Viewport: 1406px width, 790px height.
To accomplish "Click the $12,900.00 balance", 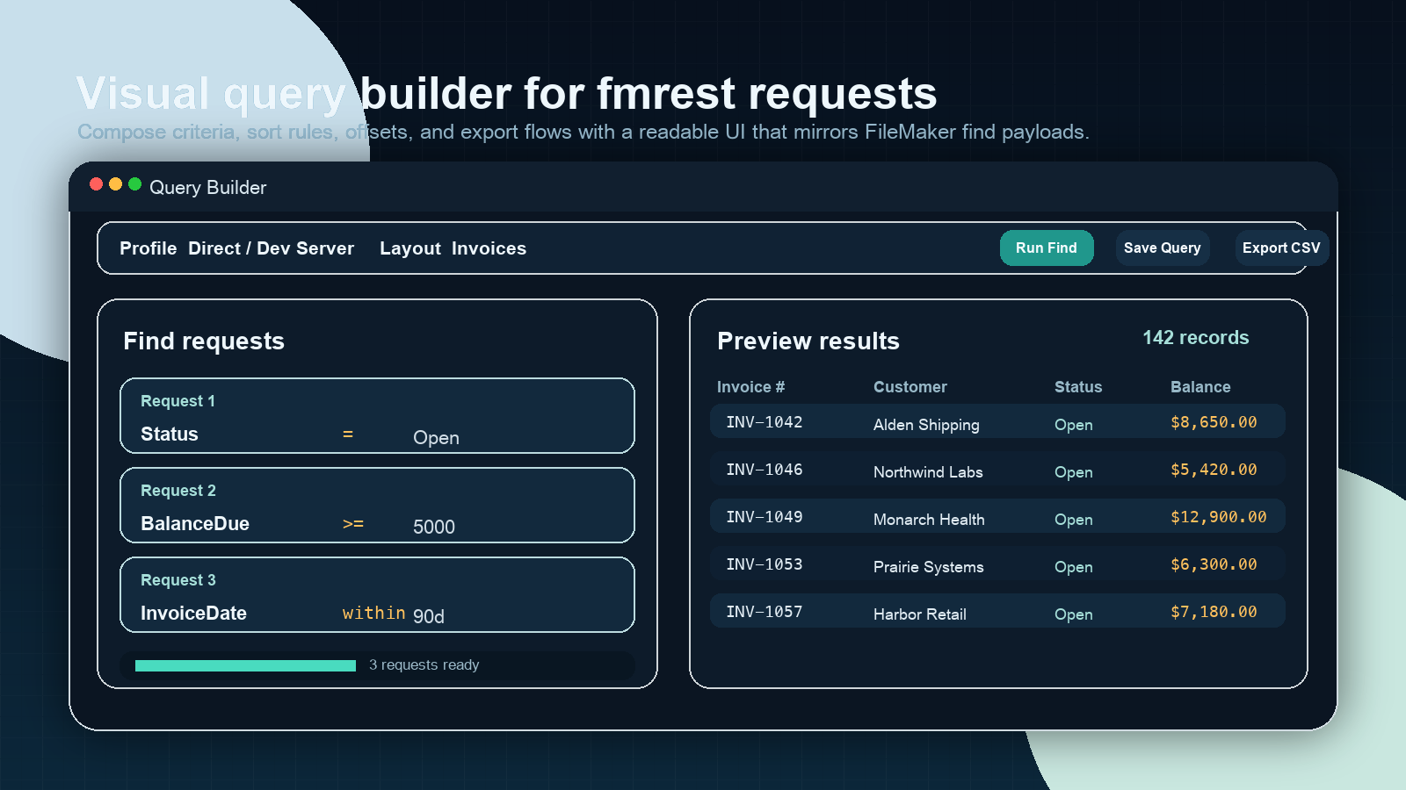I will 1219,517.
